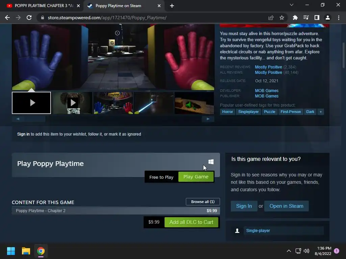346x259 pixels.
Task: Open the Chrome profile icon
Action: [x=328, y=18]
